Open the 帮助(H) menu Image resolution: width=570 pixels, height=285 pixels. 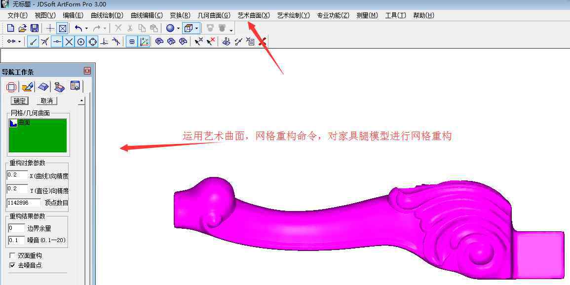423,15
